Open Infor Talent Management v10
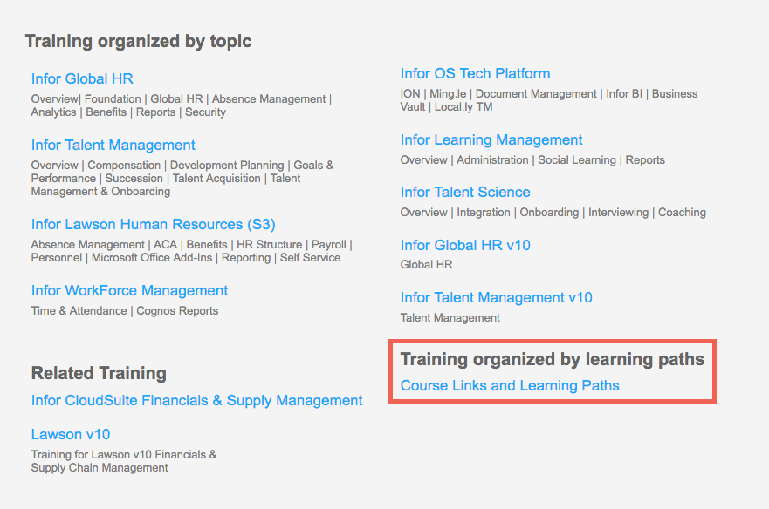Image resolution: width=769 pixels, height=509 pixels. pos(497,298)
